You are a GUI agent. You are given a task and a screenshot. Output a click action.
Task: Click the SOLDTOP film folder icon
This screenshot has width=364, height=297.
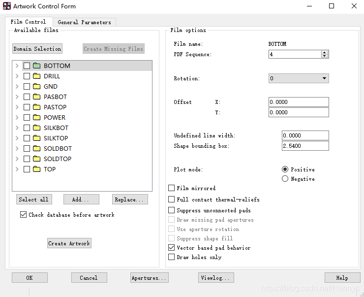36,159
